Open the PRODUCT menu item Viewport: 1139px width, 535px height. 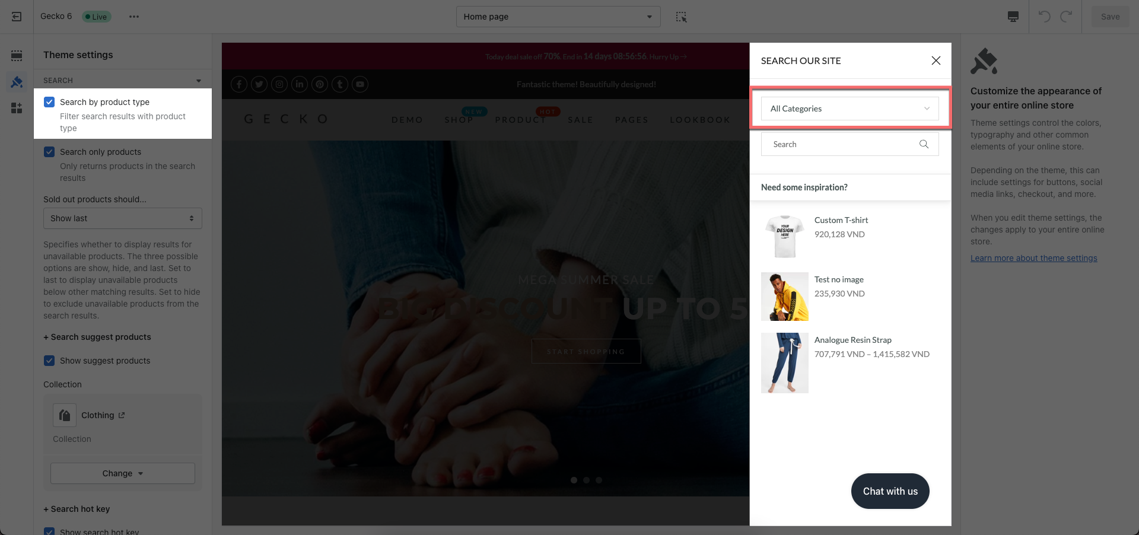pyautogui.click(x=521, y=120)
